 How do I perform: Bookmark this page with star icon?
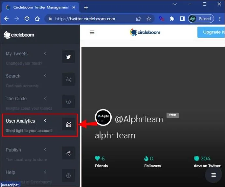pos(149,19)
